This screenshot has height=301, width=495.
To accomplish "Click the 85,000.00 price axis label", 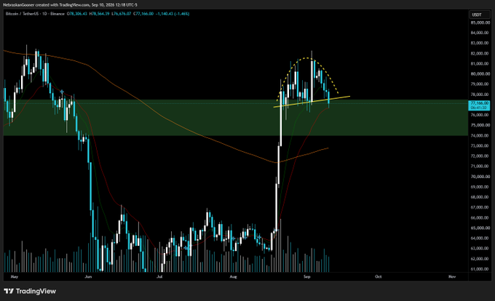I will pos(480,23).
